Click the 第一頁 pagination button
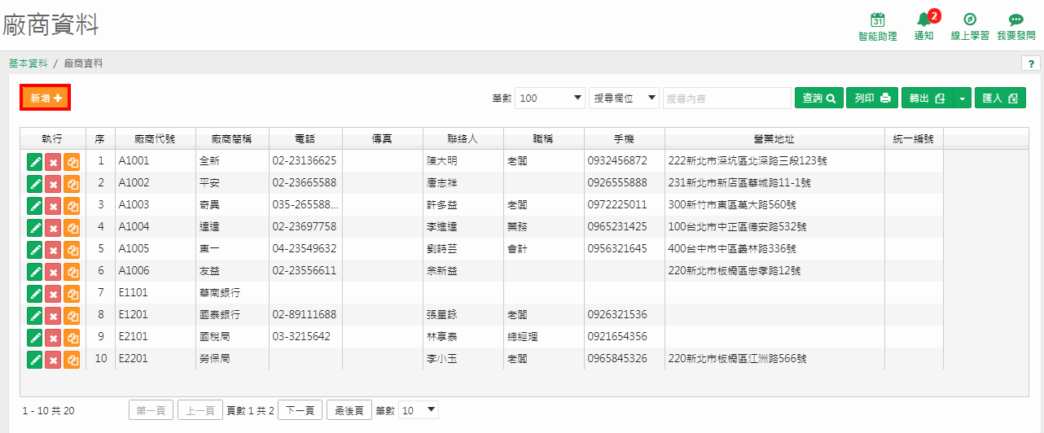The width and height of the screenshot is (1044, 433). tap(151, 410)
